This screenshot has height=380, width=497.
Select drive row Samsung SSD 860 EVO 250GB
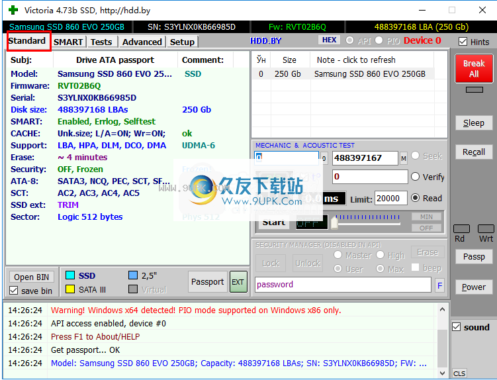point(343,74)
